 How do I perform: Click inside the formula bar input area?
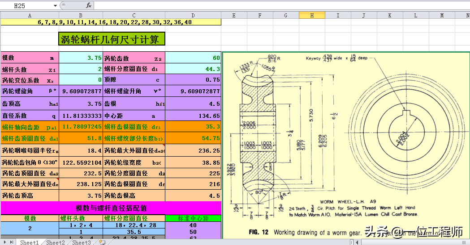(282, 5)
